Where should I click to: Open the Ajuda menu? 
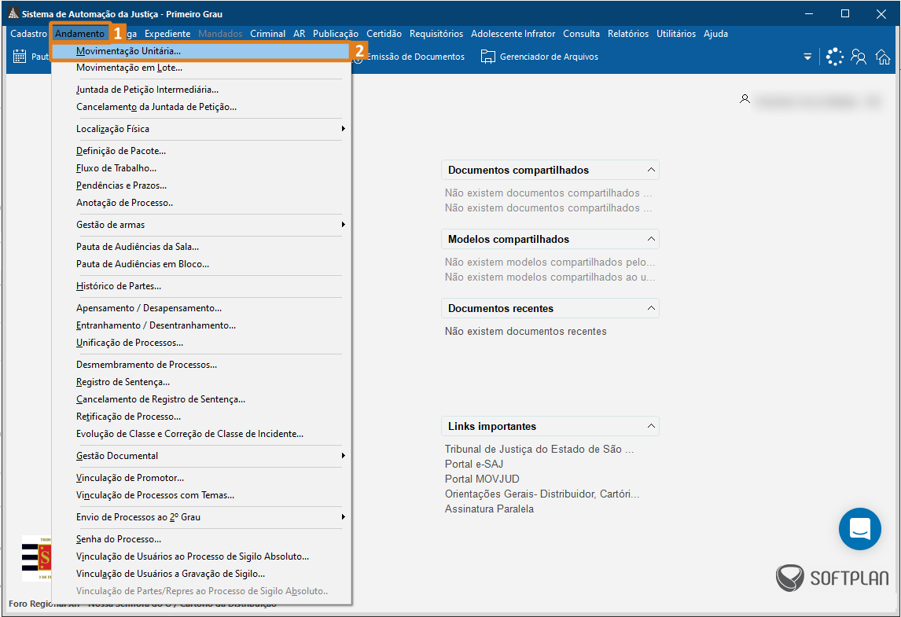[715, 33]
